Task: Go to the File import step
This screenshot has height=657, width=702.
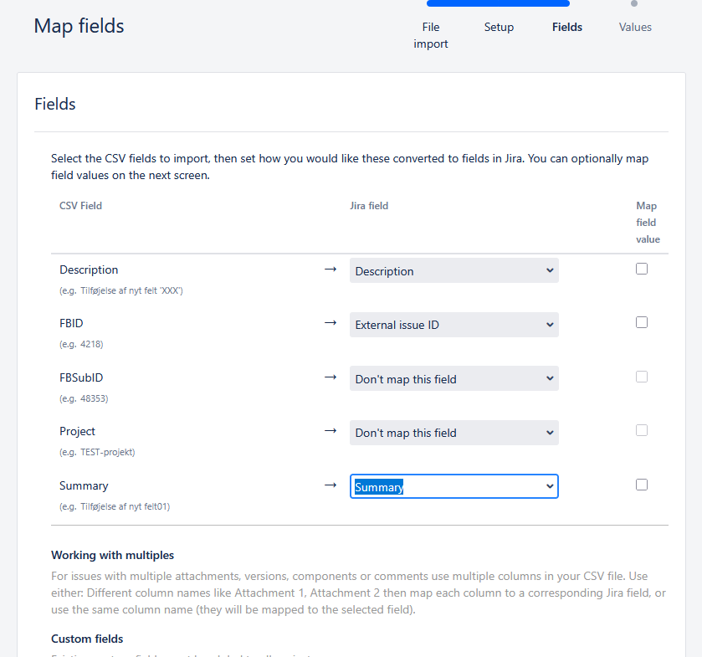Action: [x=431, y=35]
